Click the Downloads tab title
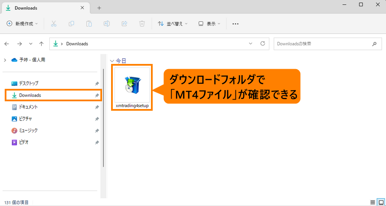Viewport: 386px width, 206px height. (x=26, y=8)
